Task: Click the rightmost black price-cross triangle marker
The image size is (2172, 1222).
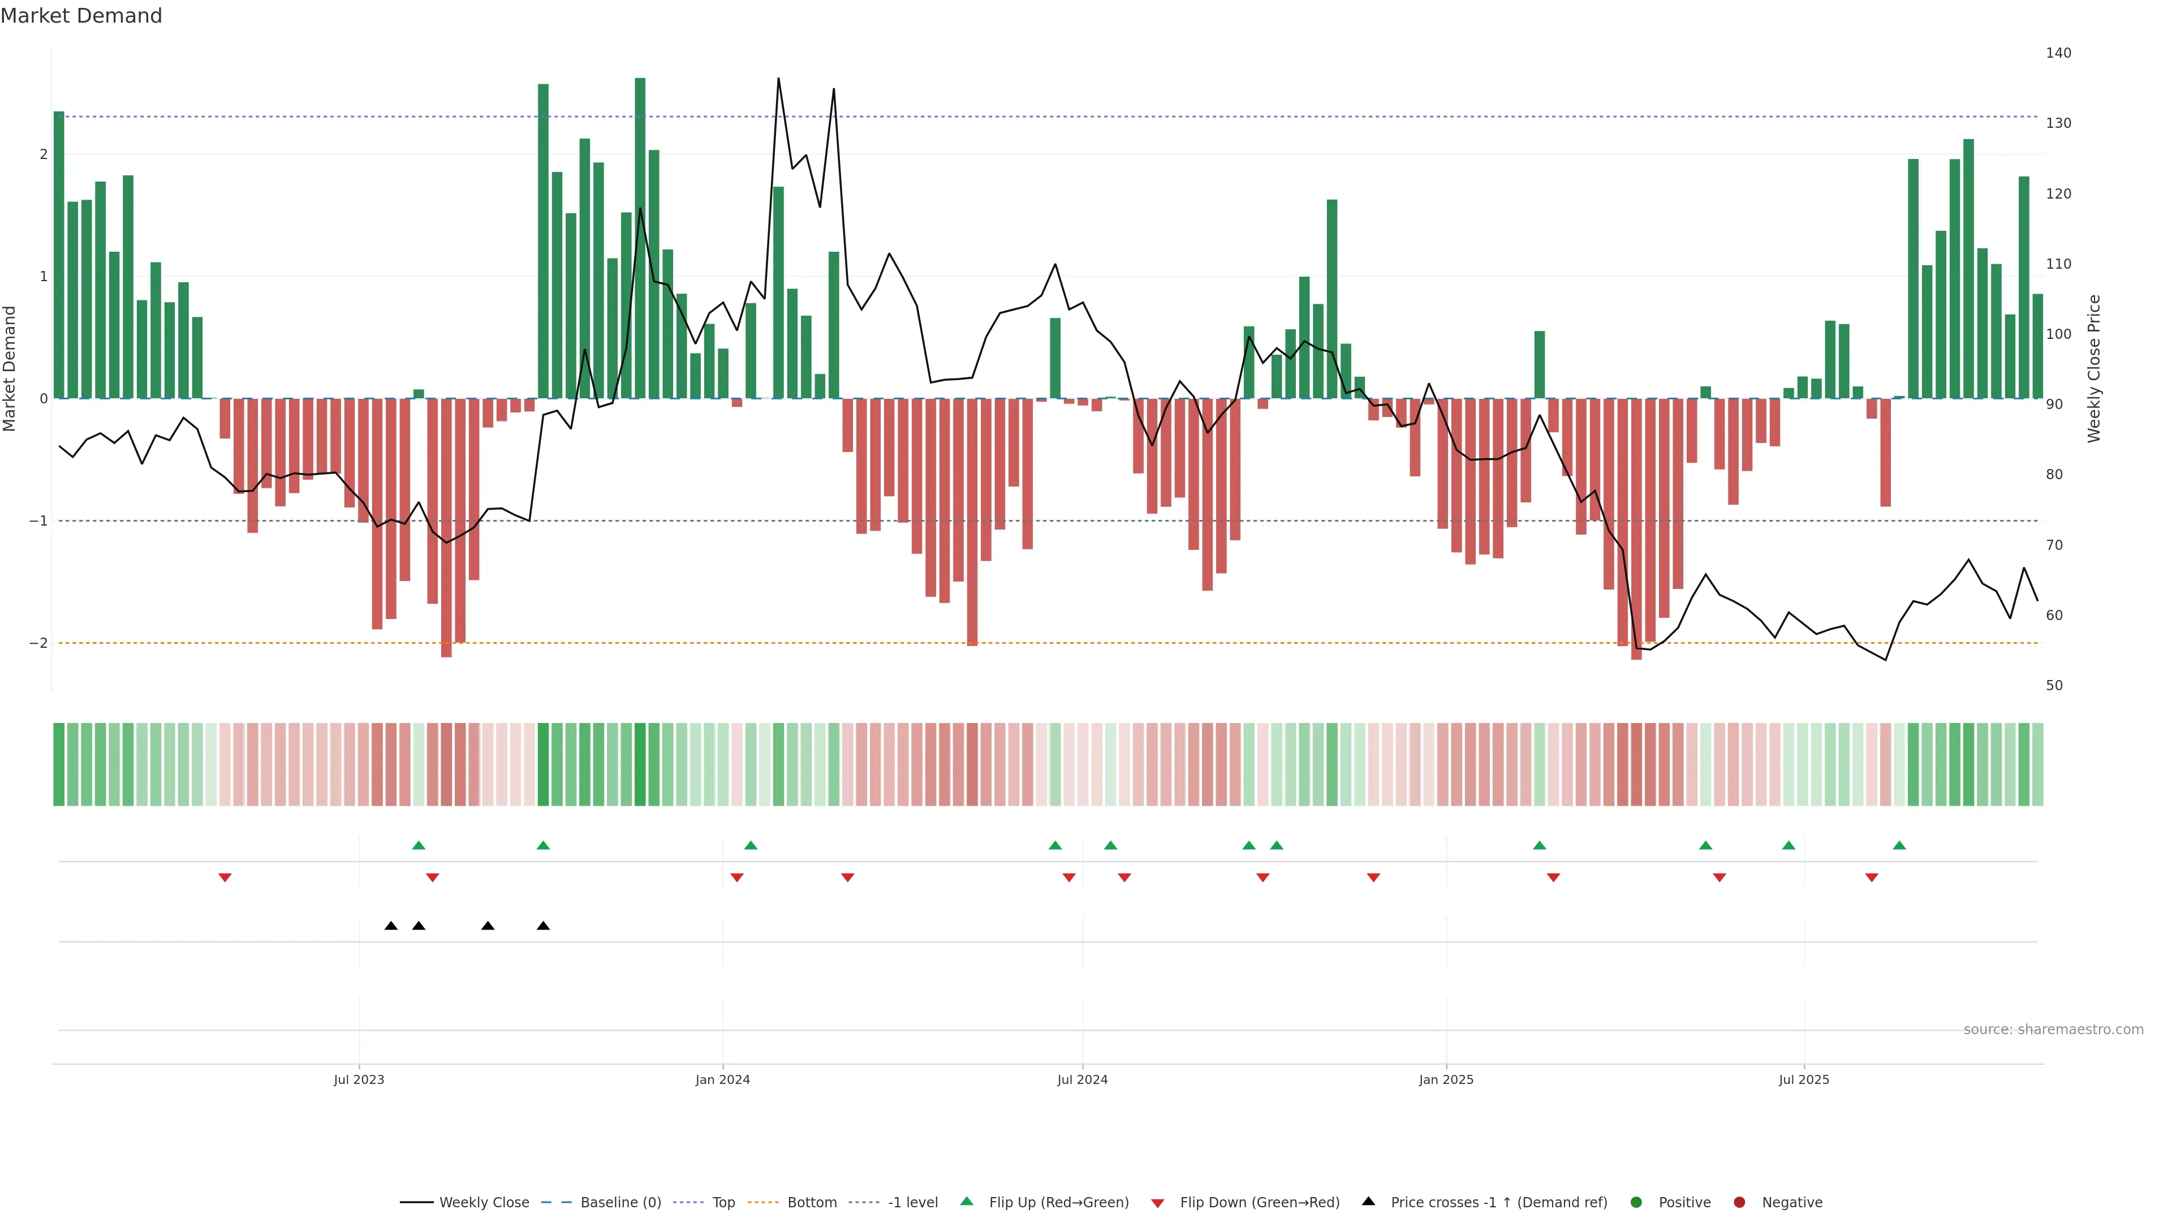Action: (x=543, y=926)
